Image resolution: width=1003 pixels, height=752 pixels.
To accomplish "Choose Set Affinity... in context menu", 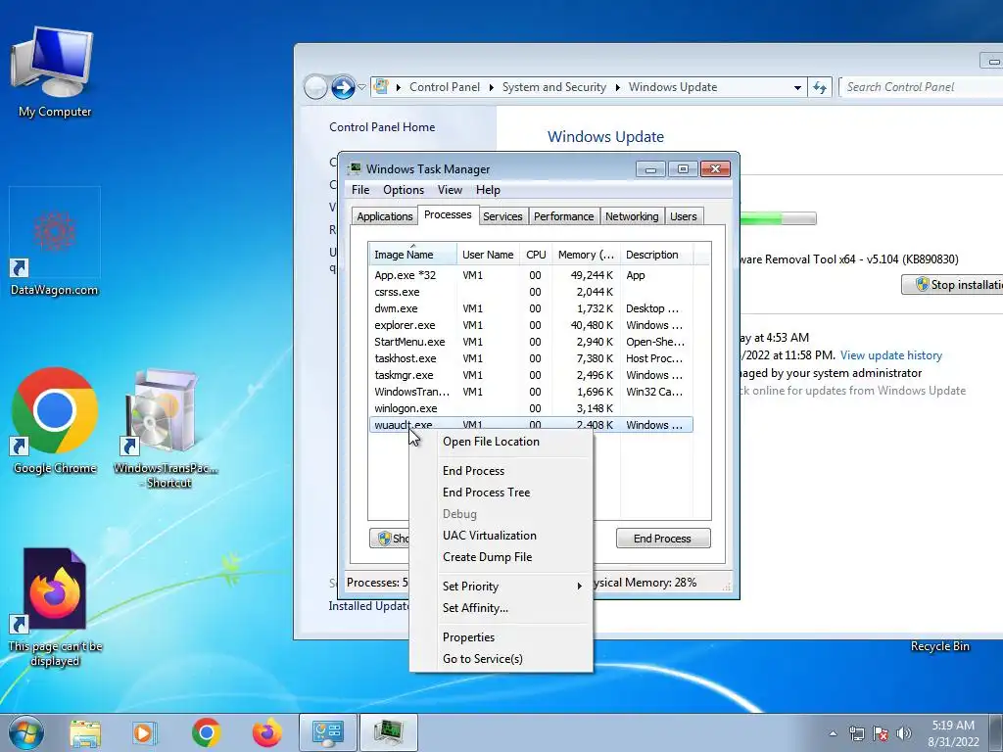I will click(501, 607).
